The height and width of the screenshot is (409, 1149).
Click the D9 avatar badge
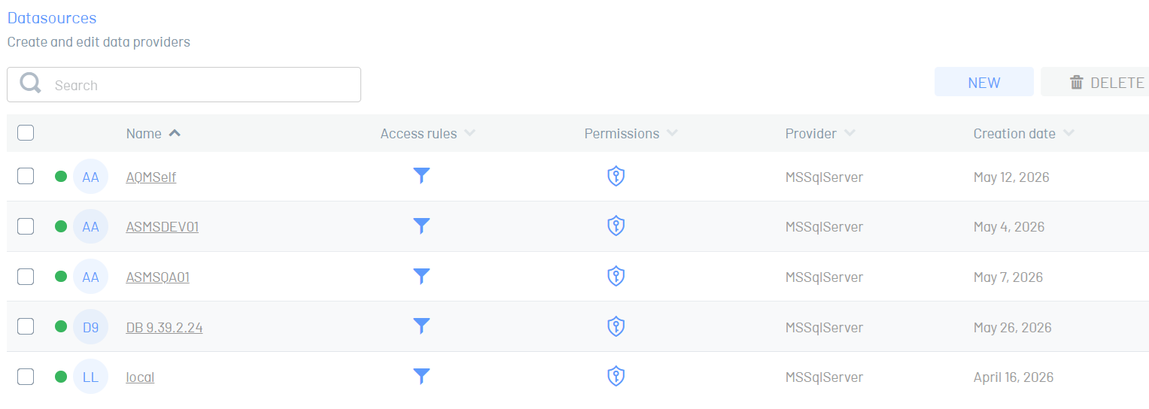coord(90,327)
